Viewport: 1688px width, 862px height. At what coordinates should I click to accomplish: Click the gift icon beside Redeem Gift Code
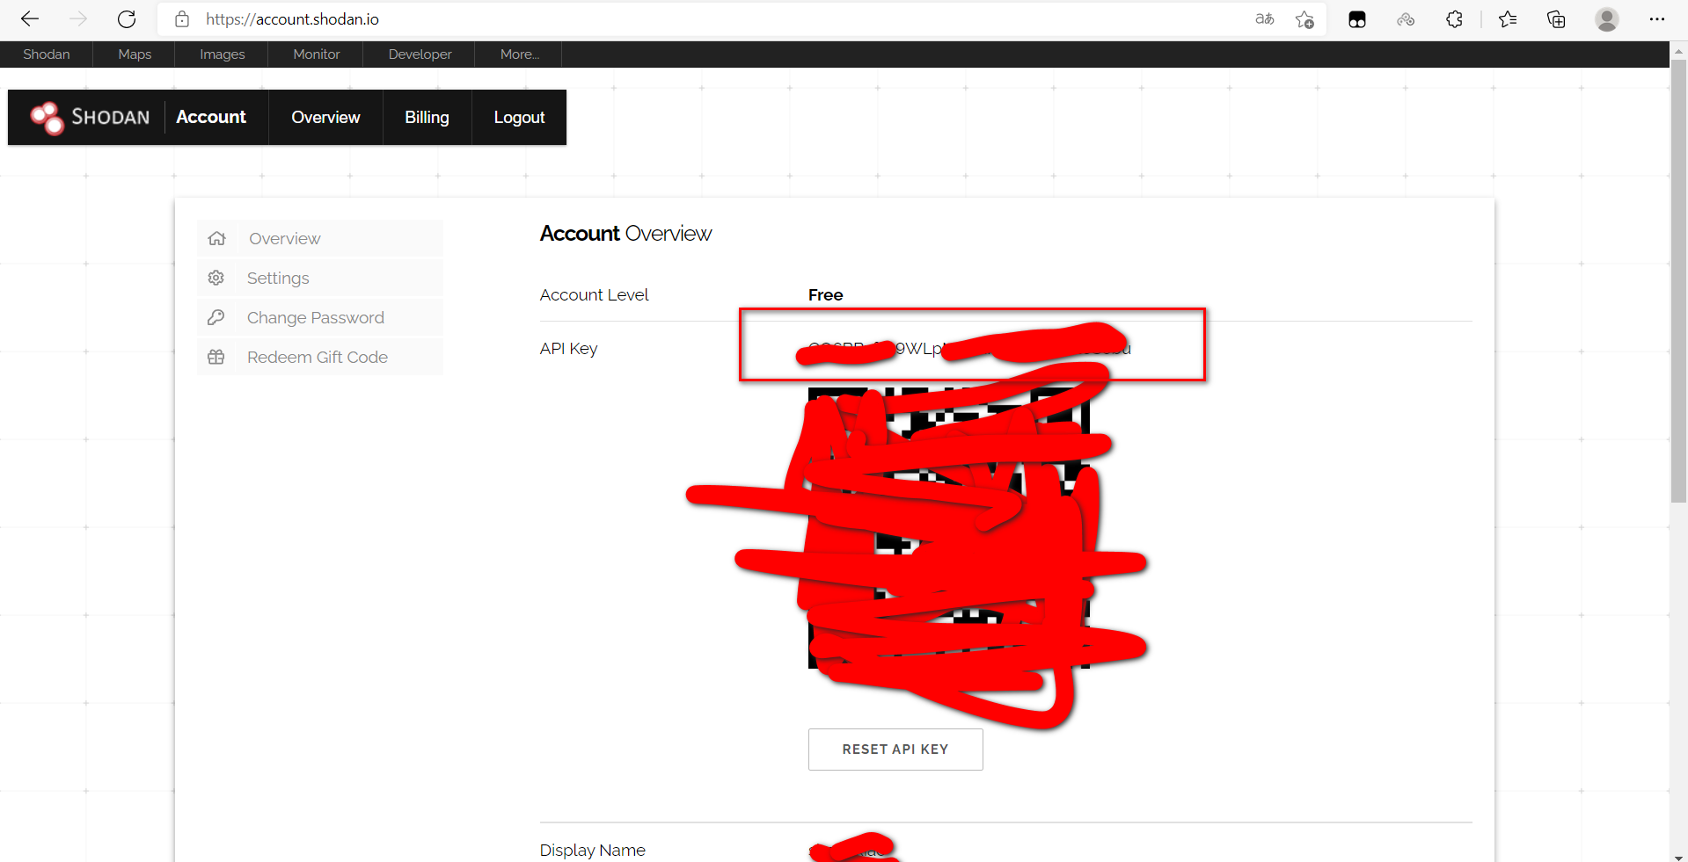(216, 357)
